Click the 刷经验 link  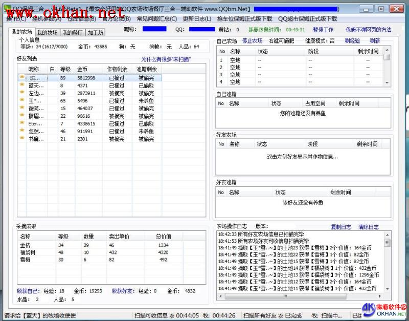[x=352, y=41]
